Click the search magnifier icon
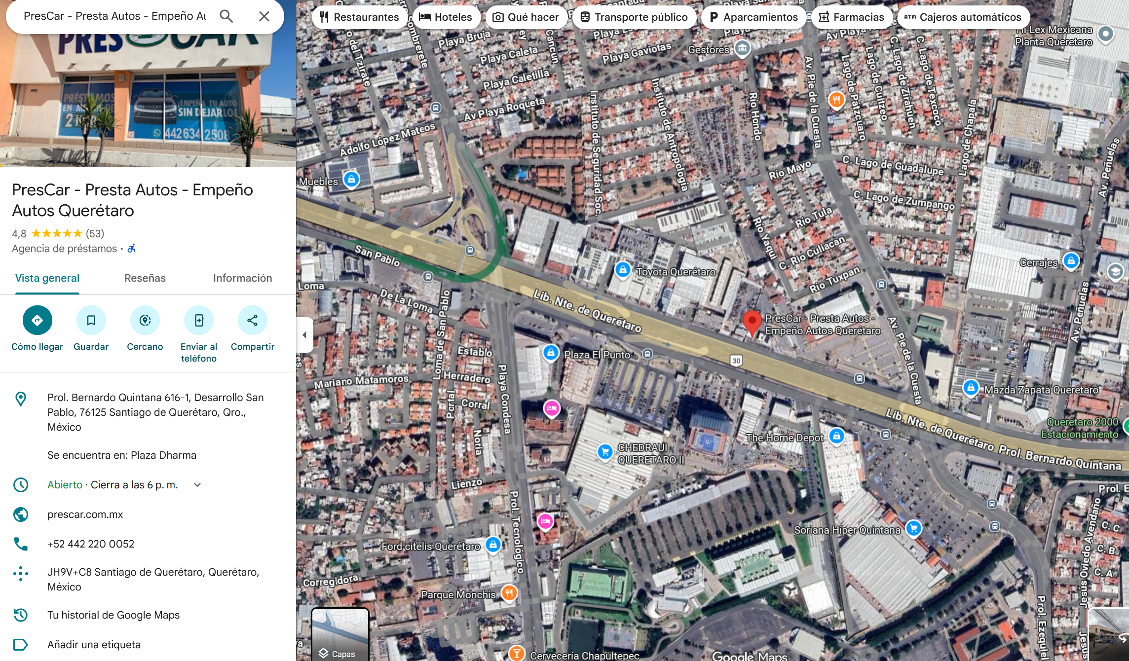Screen dimensions: 1129x661 (226, 16)
